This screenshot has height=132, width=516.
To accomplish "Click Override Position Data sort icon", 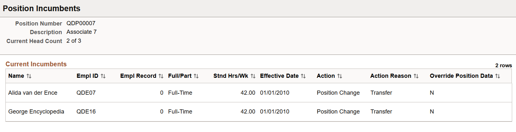I will point(497,76).
